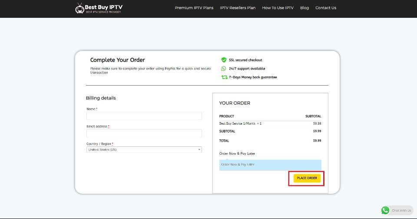Click the PLACE ORDER button
Image resolution: width=417 pixels, height=219 pixels.
click(x=307, y=178)
